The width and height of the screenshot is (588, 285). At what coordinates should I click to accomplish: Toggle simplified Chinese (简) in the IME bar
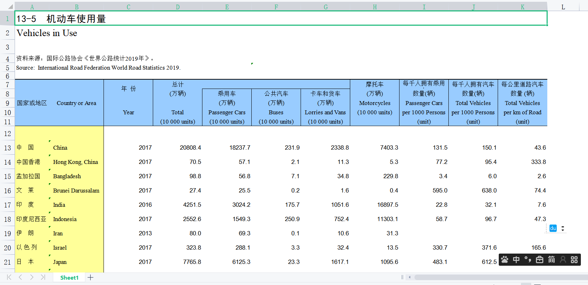coord(551,260)
